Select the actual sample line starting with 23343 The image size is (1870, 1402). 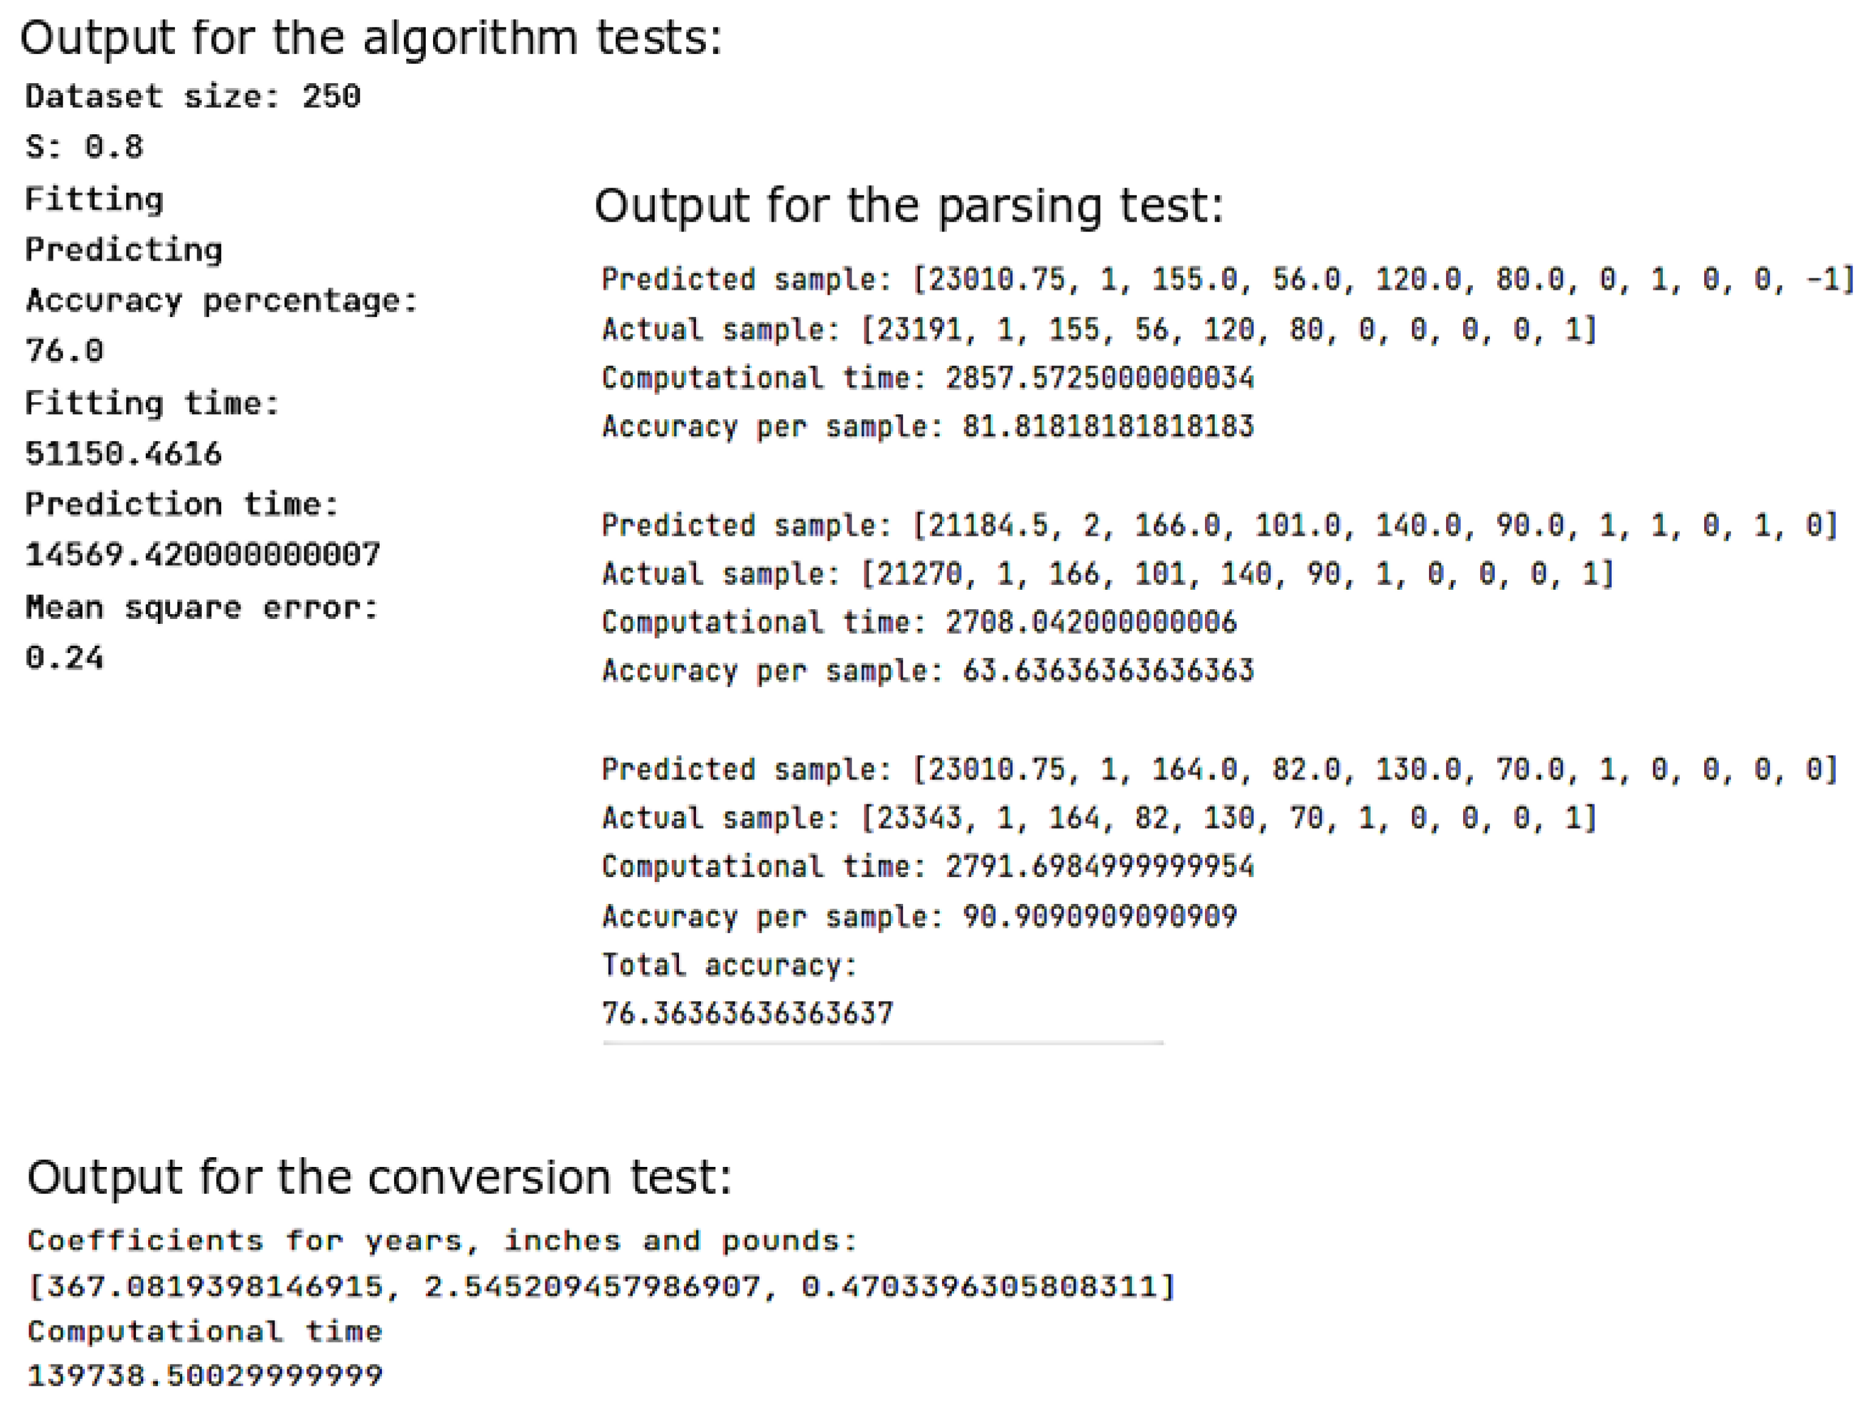coord(1099,818)
